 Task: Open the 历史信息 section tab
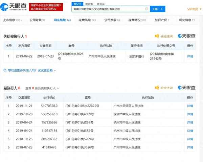(187, 20)
